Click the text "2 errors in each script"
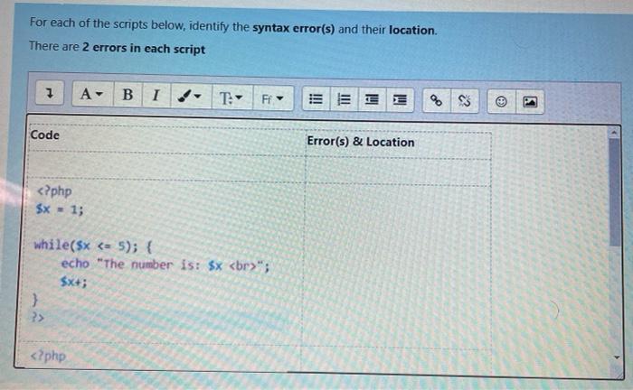633x390 pixels. coord(144,49)
